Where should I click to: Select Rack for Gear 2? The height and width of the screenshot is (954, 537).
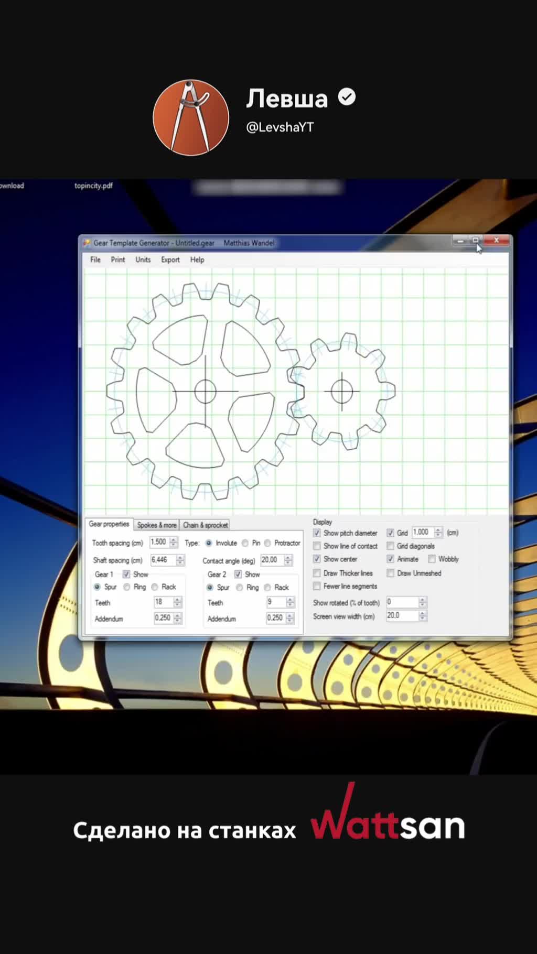[267, 587]
